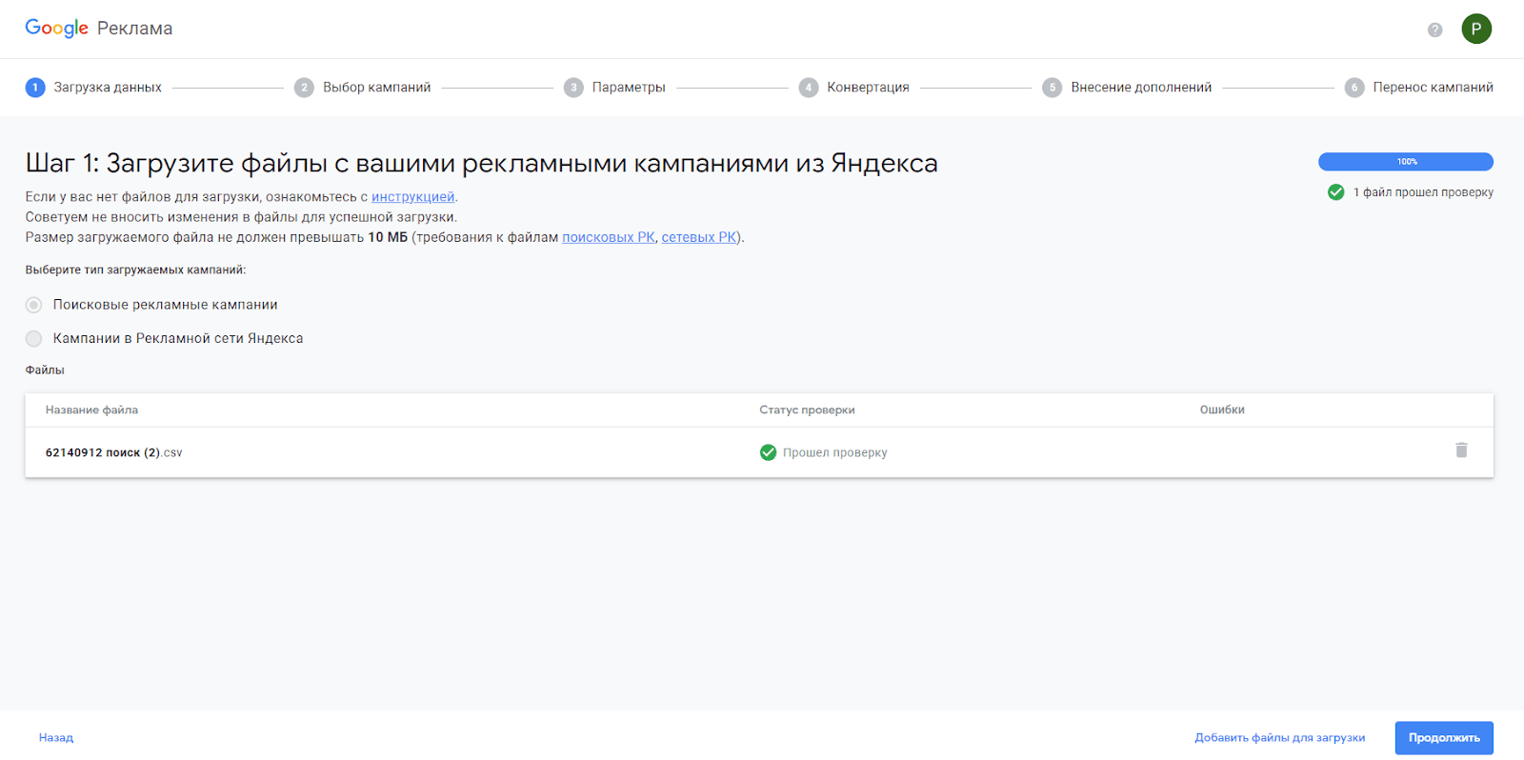Go to step 2 Выбор кампаний
1524x760 pixels.
(363, 88)
